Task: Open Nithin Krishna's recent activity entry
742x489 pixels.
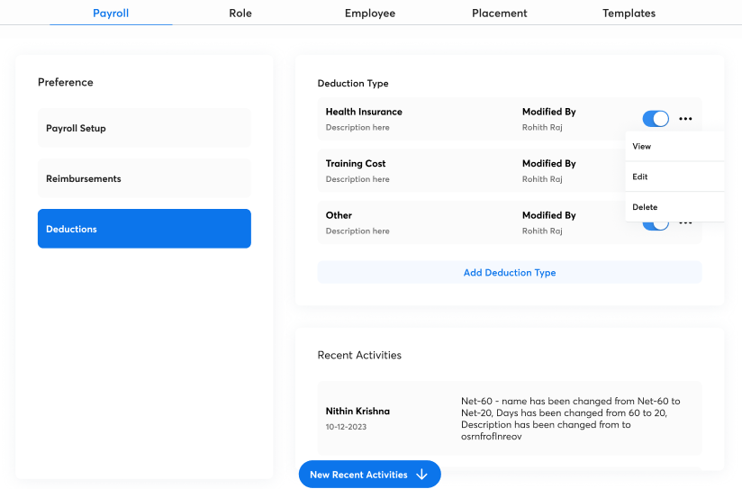Action: pos(510,418)
